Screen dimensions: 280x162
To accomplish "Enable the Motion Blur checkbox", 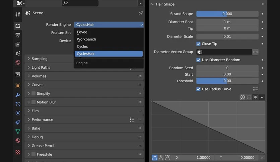I will [33, 102].
